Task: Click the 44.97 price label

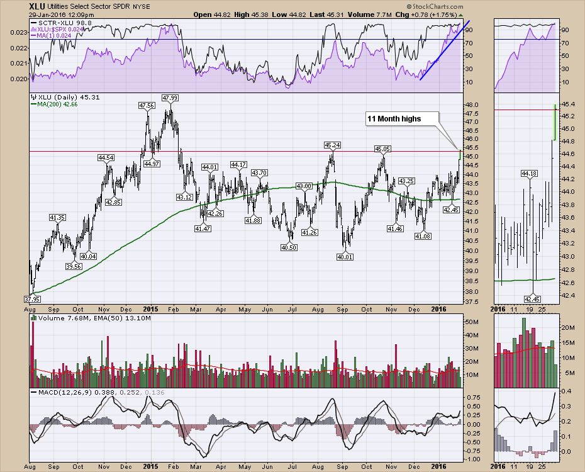Action: (152, 164)
